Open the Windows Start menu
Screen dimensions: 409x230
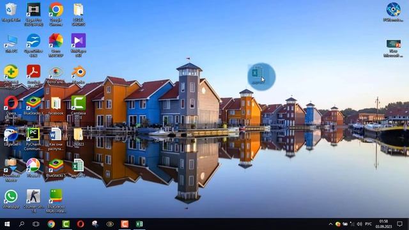(x=7, y=224)
